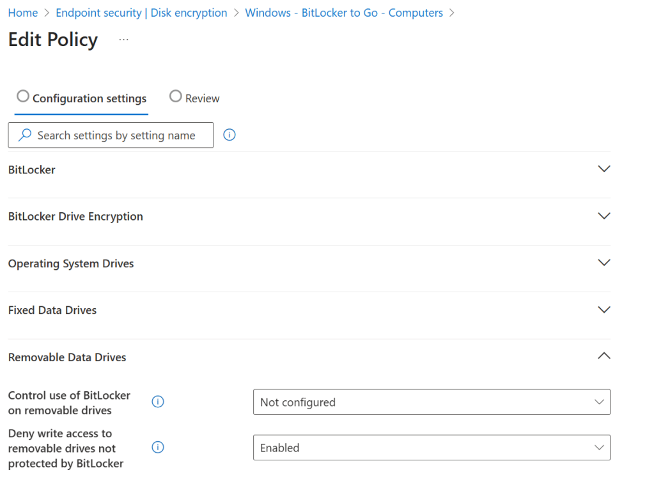Screen dimensions: 654x477
Task: Collapse the Removable Data Drives section
Action: pyautogui.click(x=603, y=356)
